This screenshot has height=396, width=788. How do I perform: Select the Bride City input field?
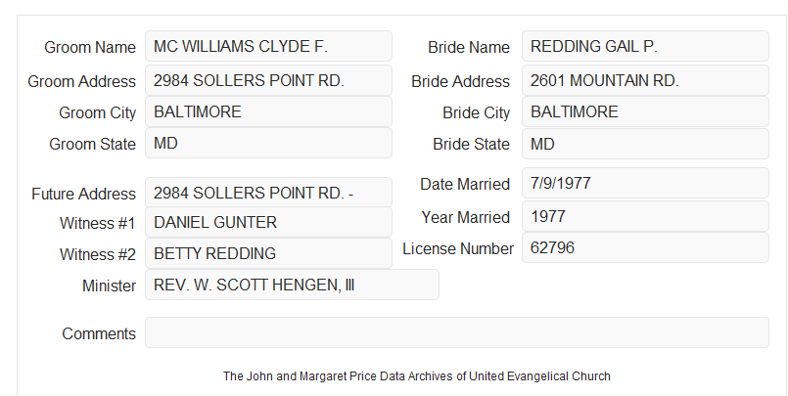tap(645, 111)
